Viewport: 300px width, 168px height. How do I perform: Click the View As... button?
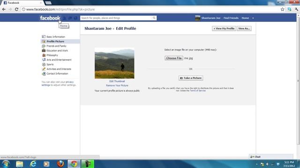tap(244, 28)
